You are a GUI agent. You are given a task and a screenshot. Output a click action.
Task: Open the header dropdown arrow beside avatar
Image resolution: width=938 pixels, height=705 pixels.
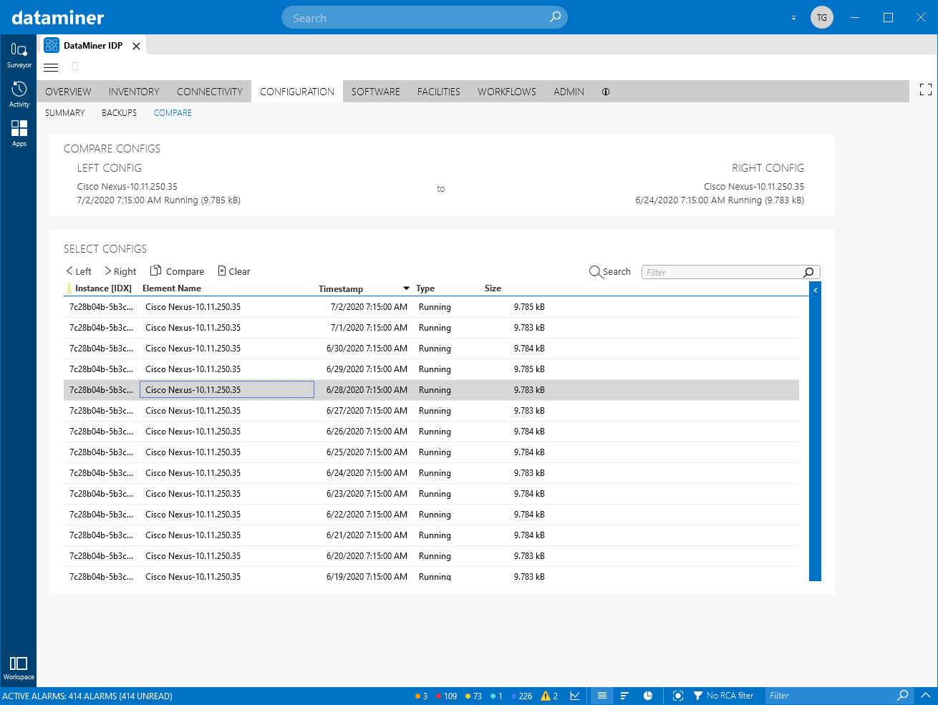pos(793,18)
